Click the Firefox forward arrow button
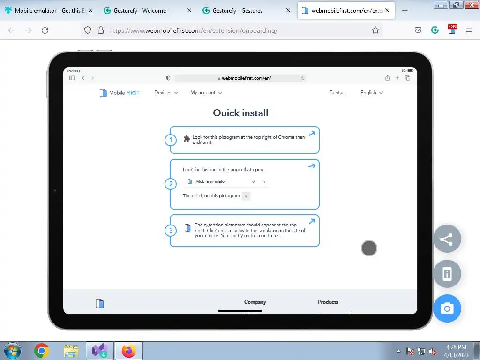 point(28,30)
